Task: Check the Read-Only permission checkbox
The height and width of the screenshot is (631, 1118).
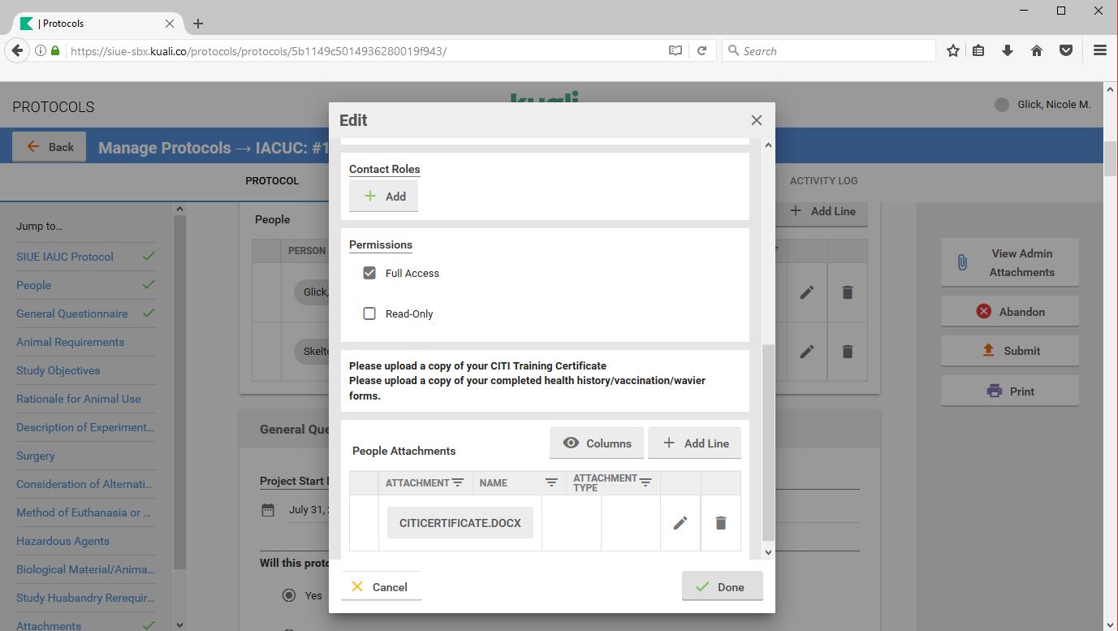Action: pyautogui.click(x=369, y=313)
